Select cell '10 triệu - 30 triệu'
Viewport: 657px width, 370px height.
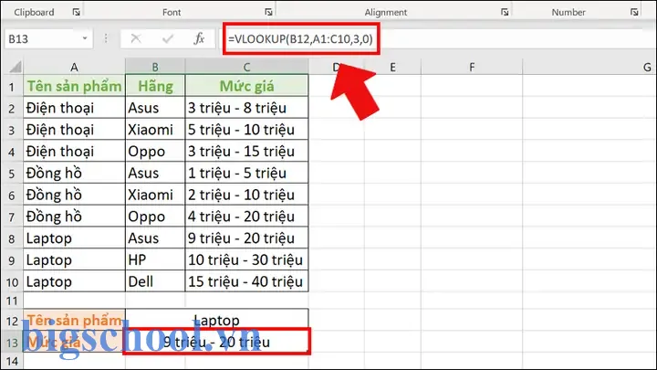(x=246, y=260)
